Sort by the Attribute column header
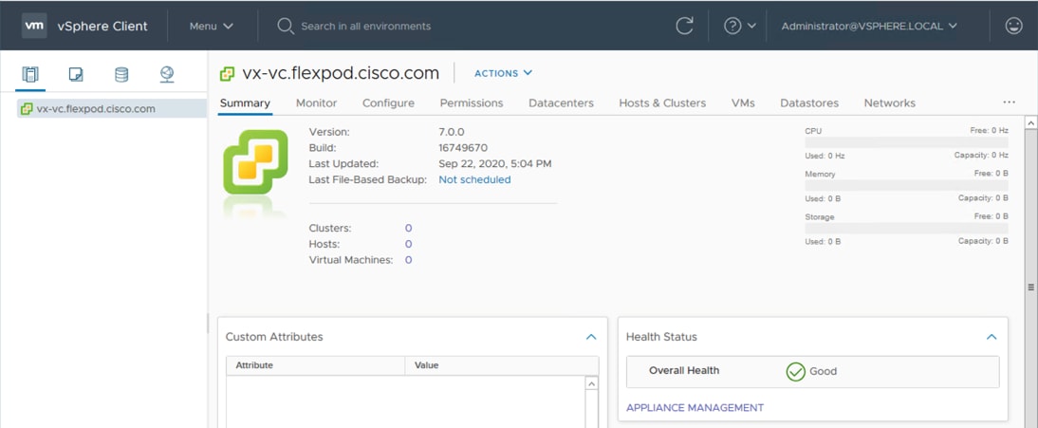 click(x=315, y=365)
